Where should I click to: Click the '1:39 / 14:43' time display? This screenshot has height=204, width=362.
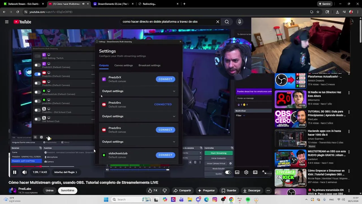pos(40,172)
